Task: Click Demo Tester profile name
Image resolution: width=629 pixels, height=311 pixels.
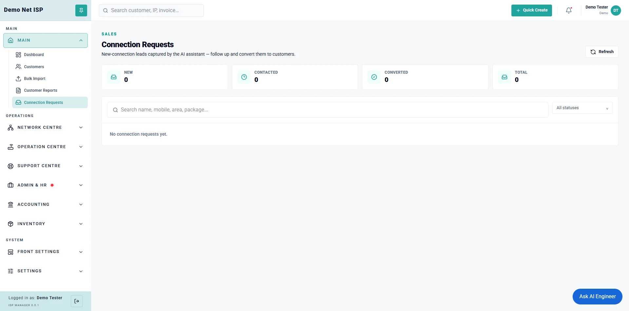Action: click(597, 7)
